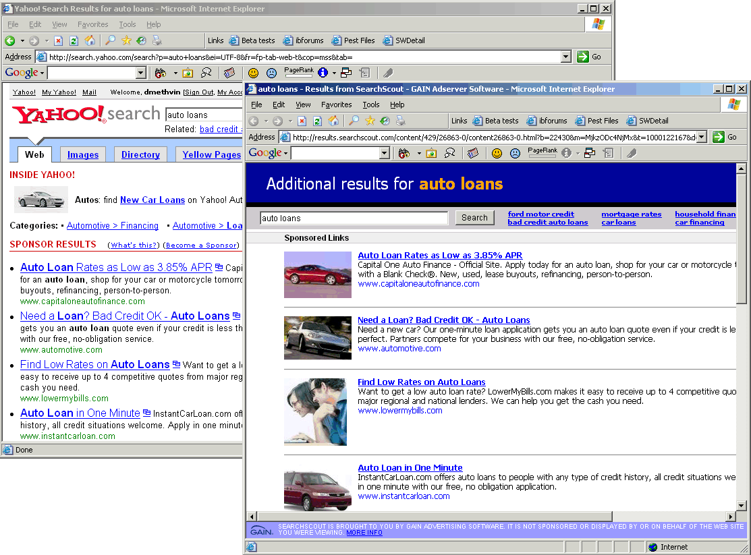Screen dimensions: 751x555
Task: Click happy face icon in Yahoo window Google toolbar
Action: [x=253, y=73]
